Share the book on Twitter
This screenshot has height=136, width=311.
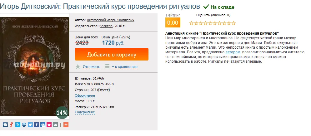[x=30, y=125]
